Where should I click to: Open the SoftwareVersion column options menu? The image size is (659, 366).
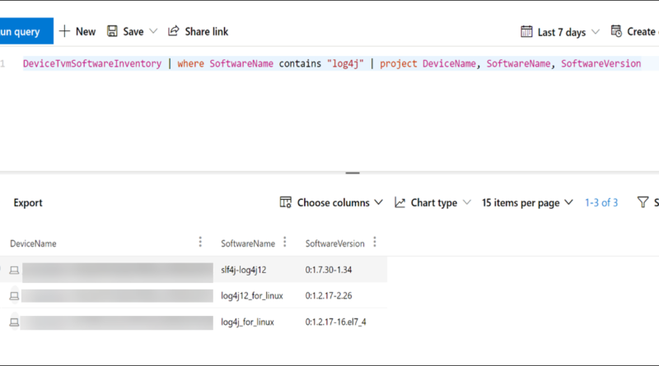pyautogui.click(x=375, y=242)
